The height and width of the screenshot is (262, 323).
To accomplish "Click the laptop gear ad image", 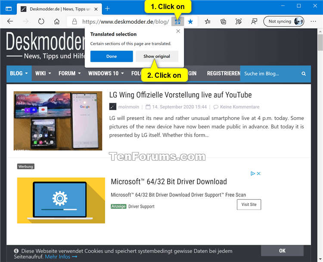I will tap(61, 200).
